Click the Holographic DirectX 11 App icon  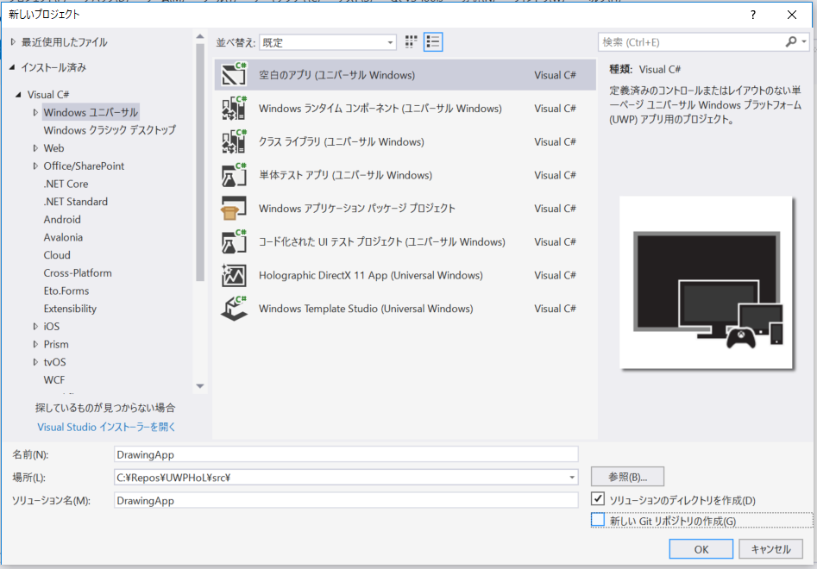234,275
